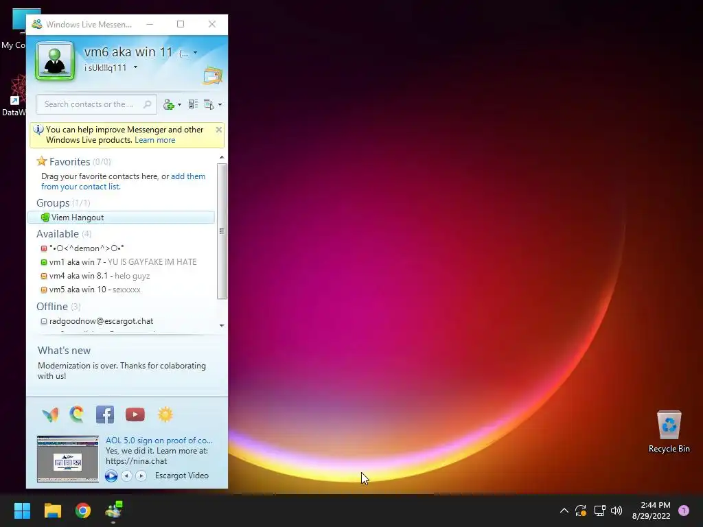Click the green user avatar picture

click(x=55, y=61)
